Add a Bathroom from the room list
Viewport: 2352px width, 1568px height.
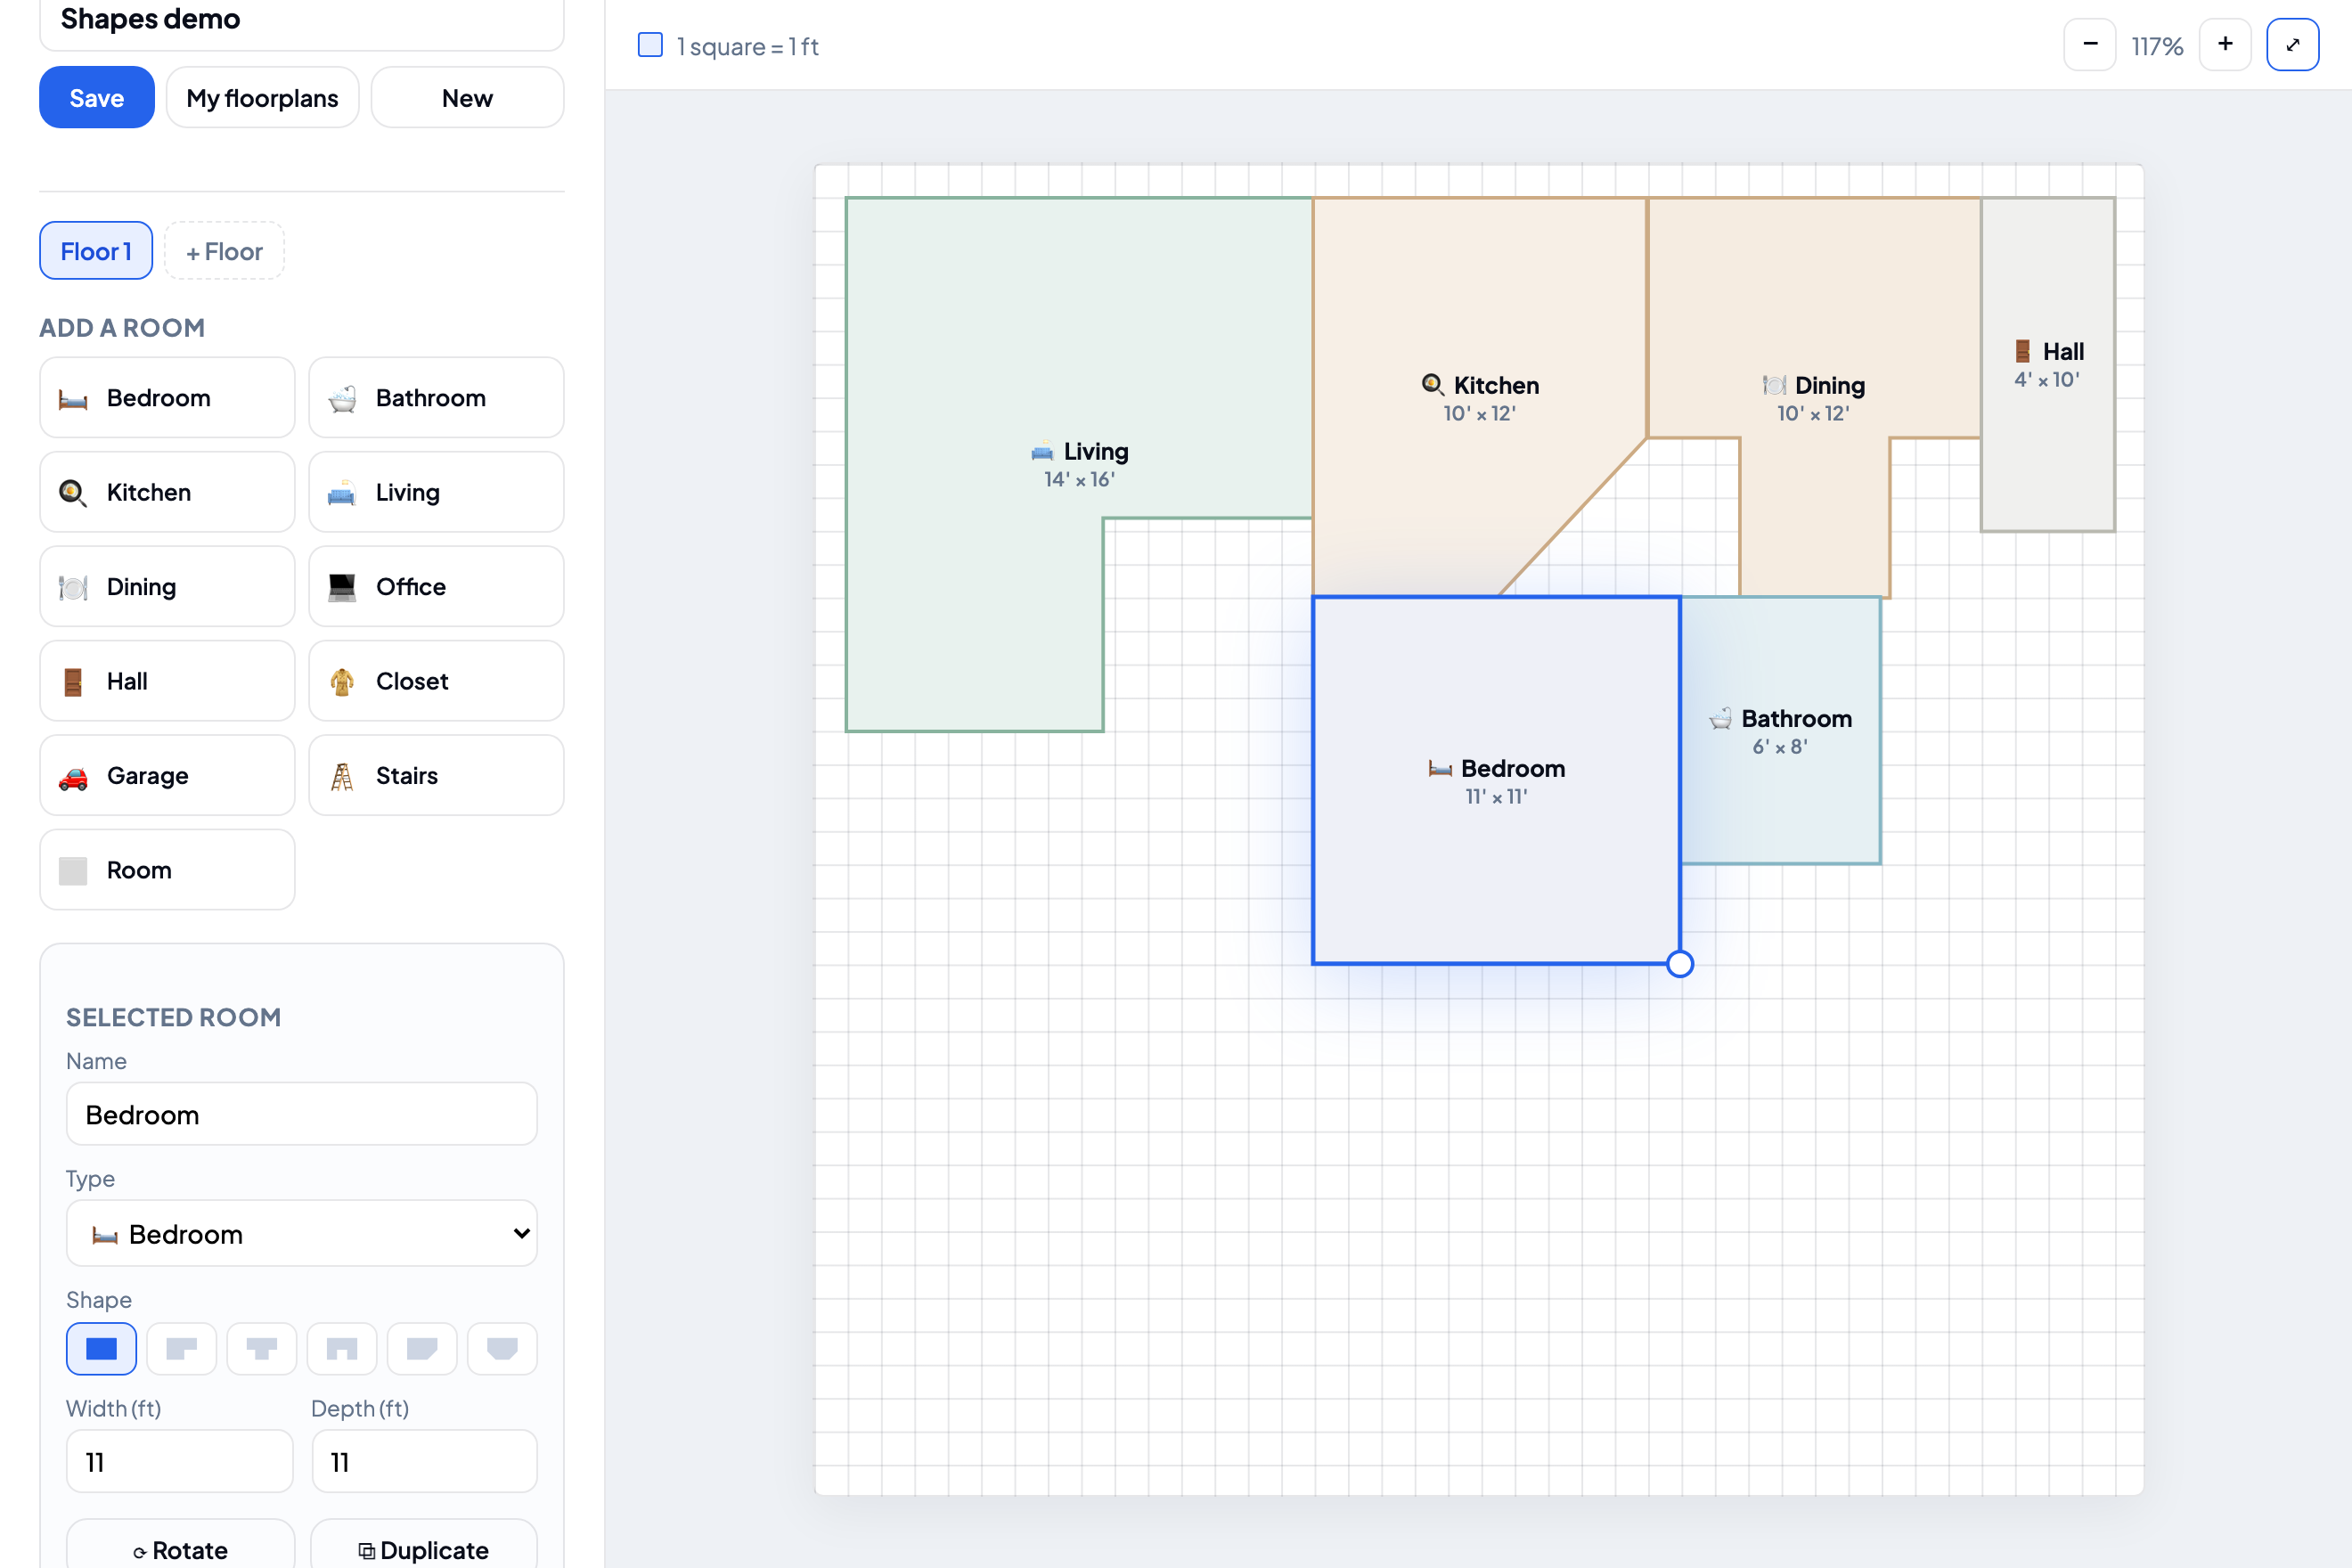tap(436, 397)
